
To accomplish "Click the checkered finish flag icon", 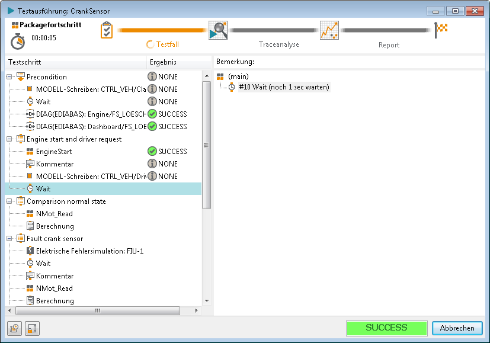I will click(441, 30).
